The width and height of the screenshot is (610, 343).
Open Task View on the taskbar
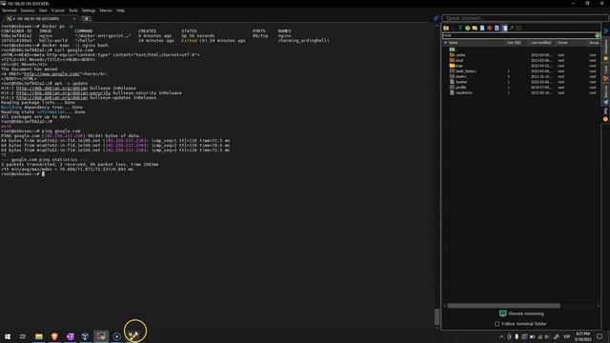pos(23,336)
